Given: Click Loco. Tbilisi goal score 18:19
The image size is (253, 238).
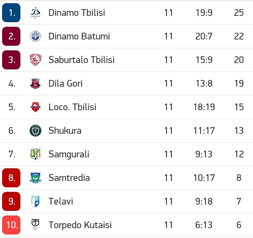Looking at the screenshot, I should tap(204, 107).
